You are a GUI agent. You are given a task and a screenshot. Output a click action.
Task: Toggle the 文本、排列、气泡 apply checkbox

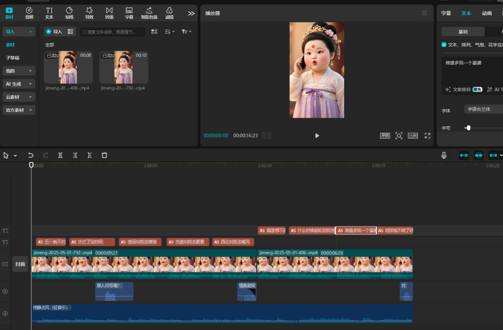tap(444, 45)
